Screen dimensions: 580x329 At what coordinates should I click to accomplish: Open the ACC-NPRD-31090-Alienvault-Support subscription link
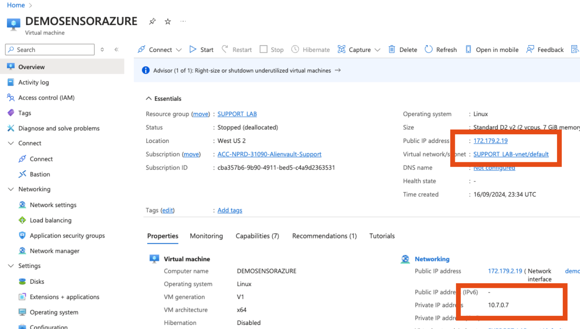tap(269, 154)
